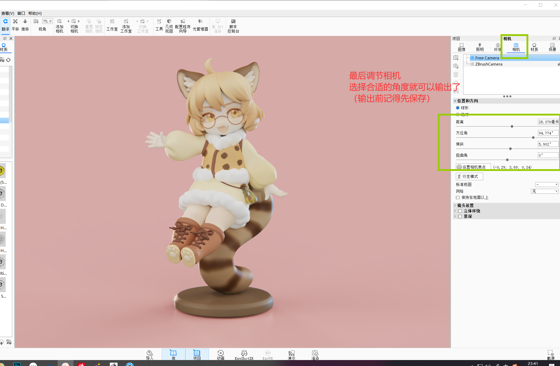The image size is (560, 366).
Task: Click the Add Camera (添加相机) toolbar icon
Action: click(59, 26)
